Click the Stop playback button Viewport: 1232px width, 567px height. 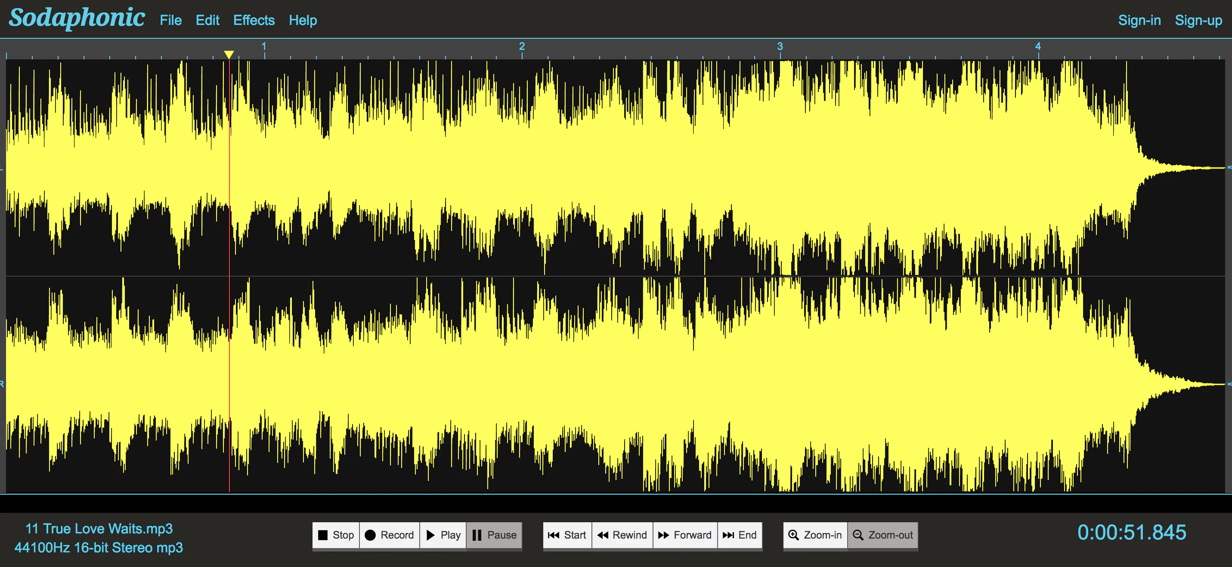click(x=336, y=535)
